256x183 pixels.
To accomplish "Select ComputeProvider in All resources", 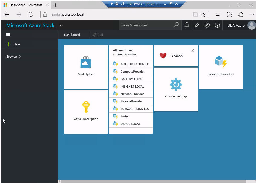I will 132,72.
